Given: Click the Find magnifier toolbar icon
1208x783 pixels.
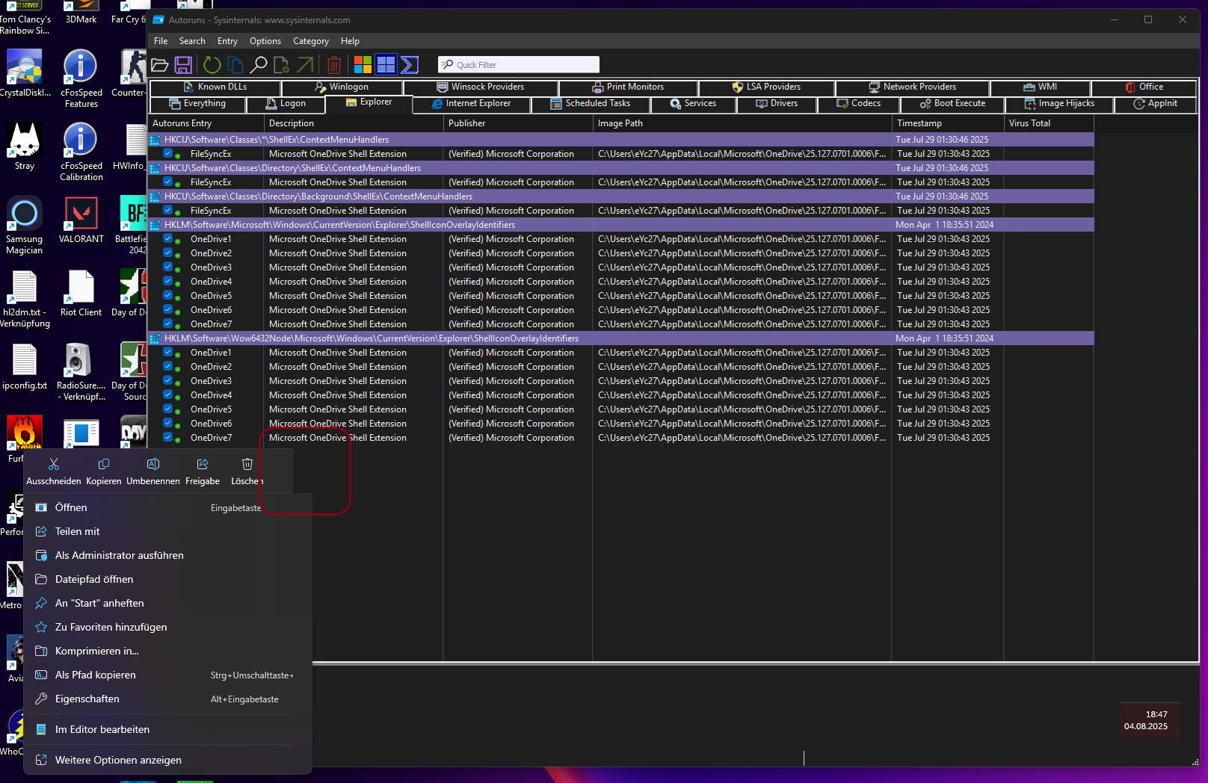Looking at the screenshot, I should tap(259, 65).
